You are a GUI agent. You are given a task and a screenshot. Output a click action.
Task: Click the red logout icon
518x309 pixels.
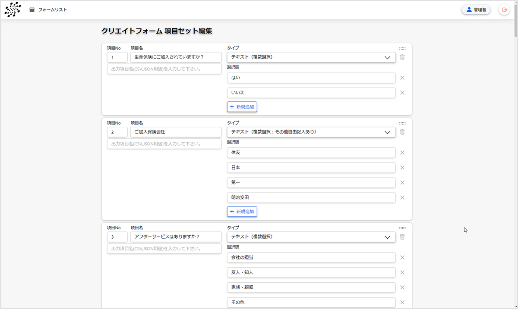504,9
